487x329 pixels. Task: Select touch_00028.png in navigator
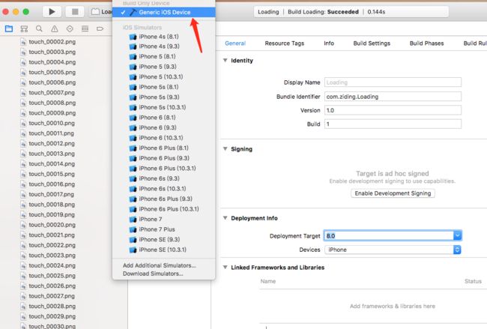coord(52,307)
